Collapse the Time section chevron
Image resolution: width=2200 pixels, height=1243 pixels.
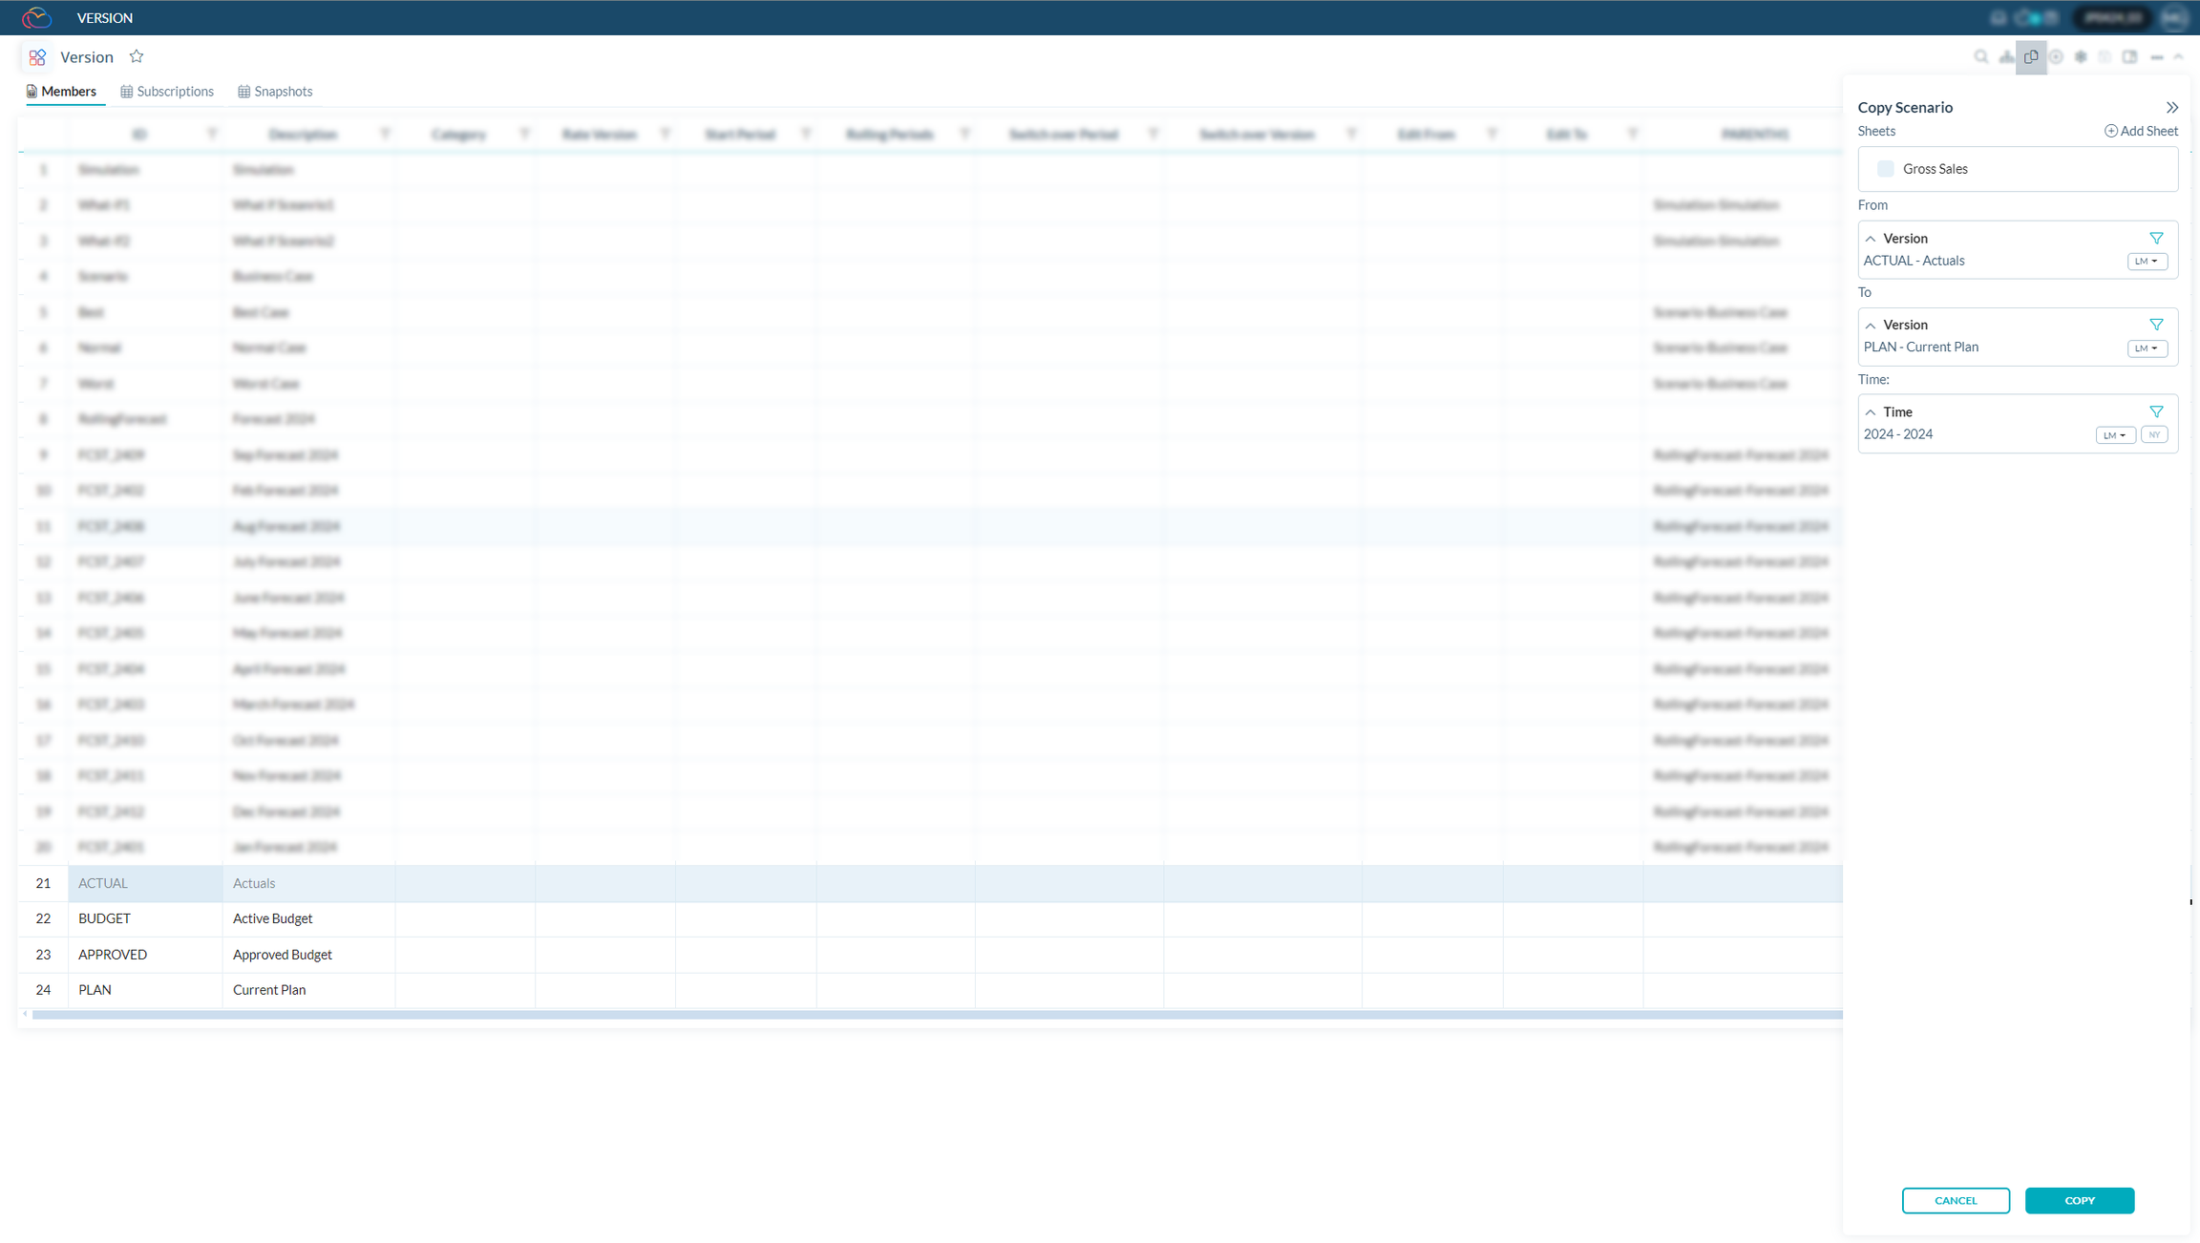1871,412
